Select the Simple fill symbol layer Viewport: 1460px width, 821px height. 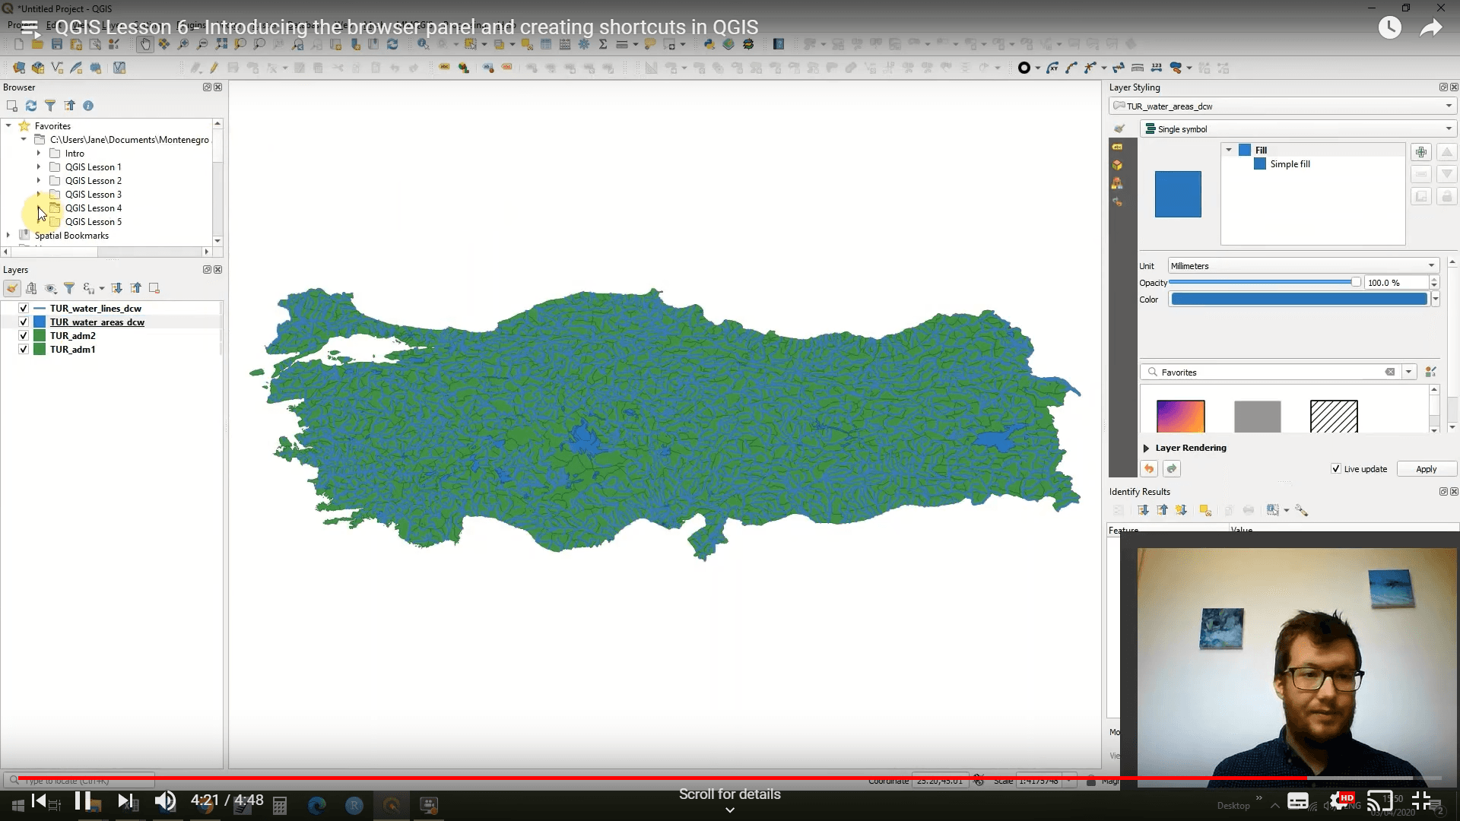1290,164
